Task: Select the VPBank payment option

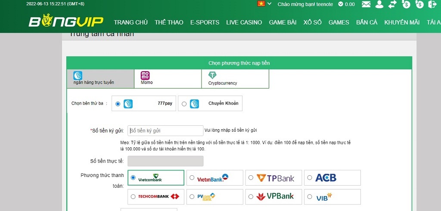Action: pyautogui.click(x=251, y=197)
